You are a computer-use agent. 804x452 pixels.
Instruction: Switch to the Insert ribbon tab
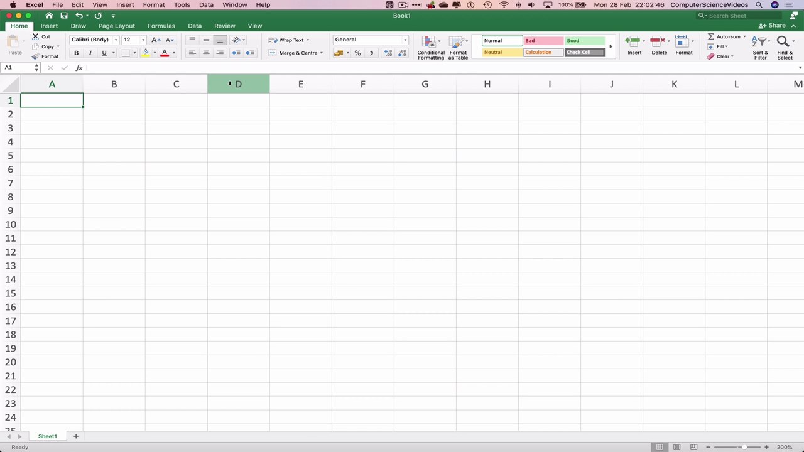coord(49,26)
